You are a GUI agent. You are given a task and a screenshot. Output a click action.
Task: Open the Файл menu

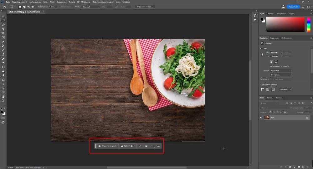[x=8, y=2]
